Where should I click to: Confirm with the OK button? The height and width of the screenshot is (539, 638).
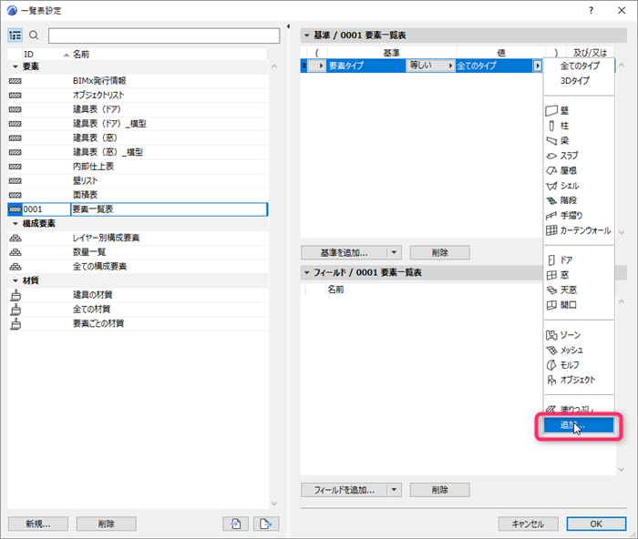pos(596,524)
